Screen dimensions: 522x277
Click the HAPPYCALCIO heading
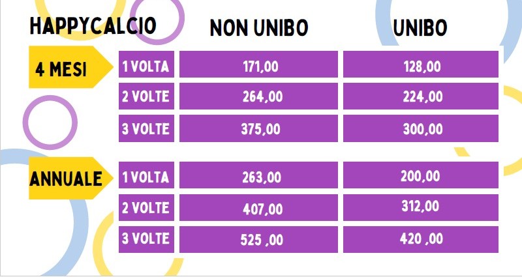coord(93,25)
